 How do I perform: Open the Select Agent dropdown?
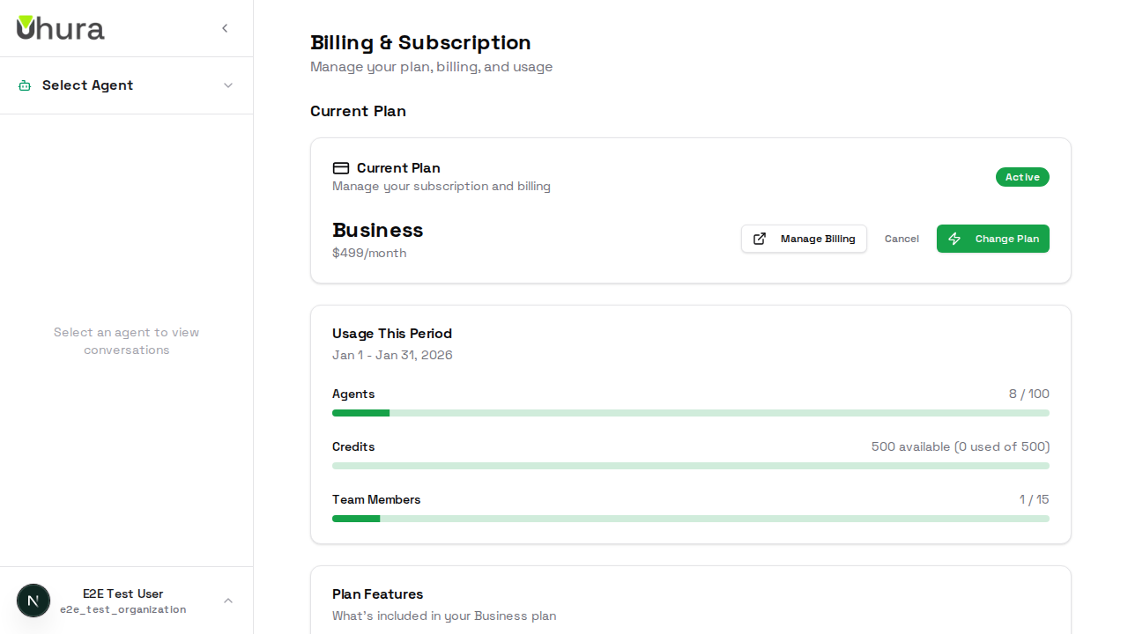[87, 85]
